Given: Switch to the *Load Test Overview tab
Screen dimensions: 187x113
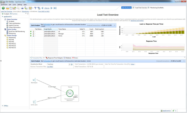Looking at the screenshot, I should 140,8.
